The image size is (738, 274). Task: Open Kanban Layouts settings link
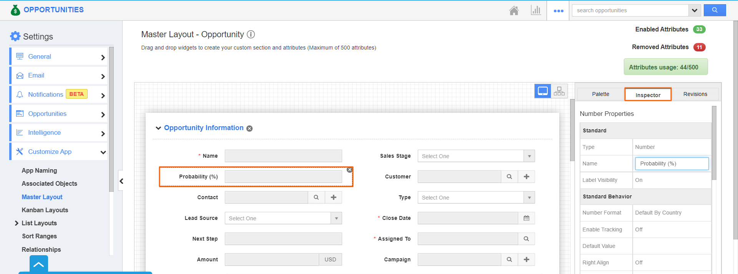(45, 210)
